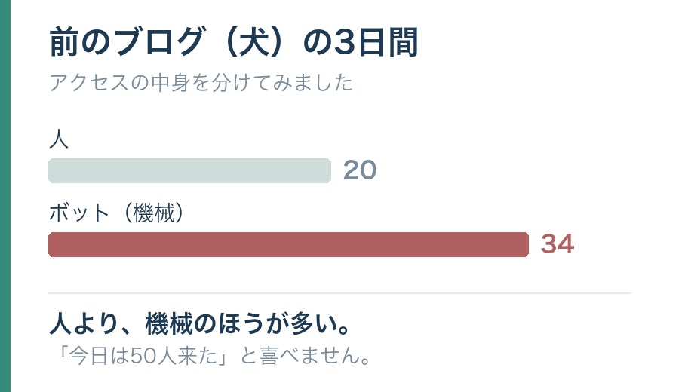Click the gray caption 「今日は50人来た」と喜べません。
Screen dimensions: 679x392
[x=210, y=356]
